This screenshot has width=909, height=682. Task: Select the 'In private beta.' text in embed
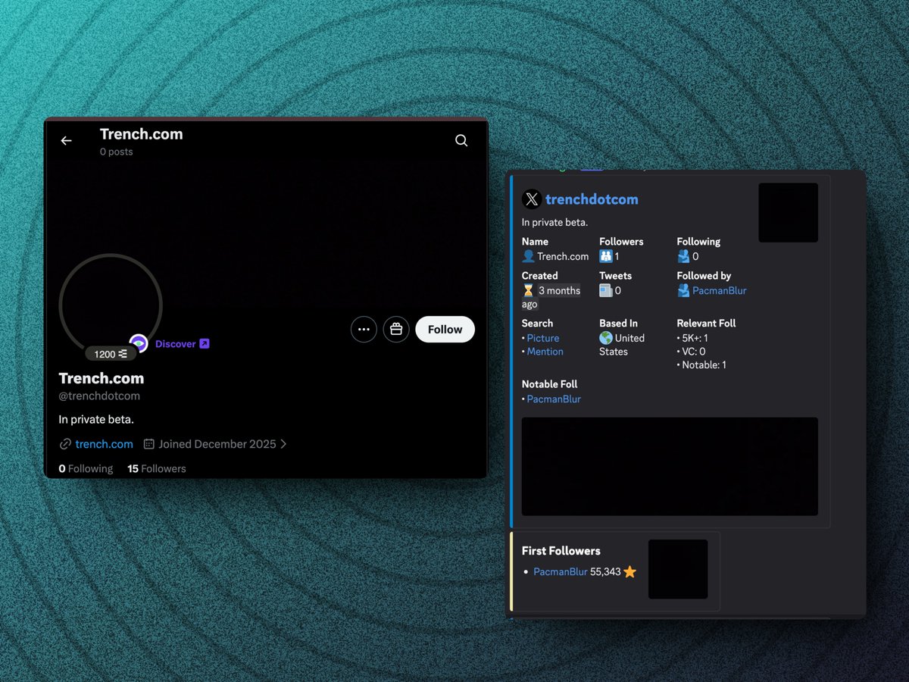click(554, 222)
